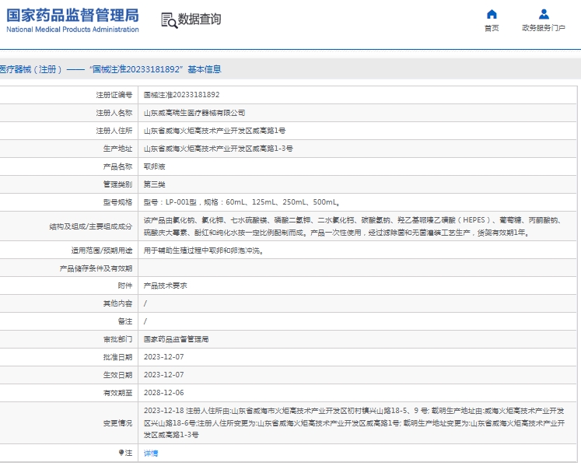Click the 变更情况 field label
581x466 pixels.
pyautogui.click(x=117, y=423)
